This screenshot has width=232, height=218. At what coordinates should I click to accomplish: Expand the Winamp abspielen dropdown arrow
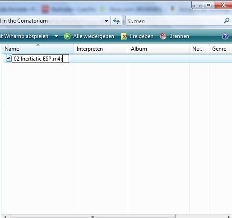point(56,36)
